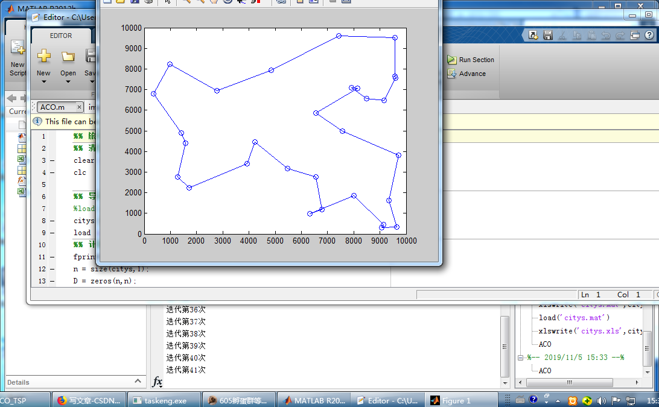659x407 pixels.
Task: Open the Firefox 写文章-CSDN taskbar item
Action: coord(89,400)
